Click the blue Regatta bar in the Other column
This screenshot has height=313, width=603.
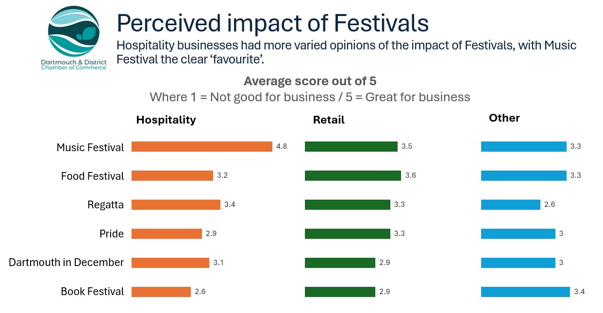(x=510, y=204)
